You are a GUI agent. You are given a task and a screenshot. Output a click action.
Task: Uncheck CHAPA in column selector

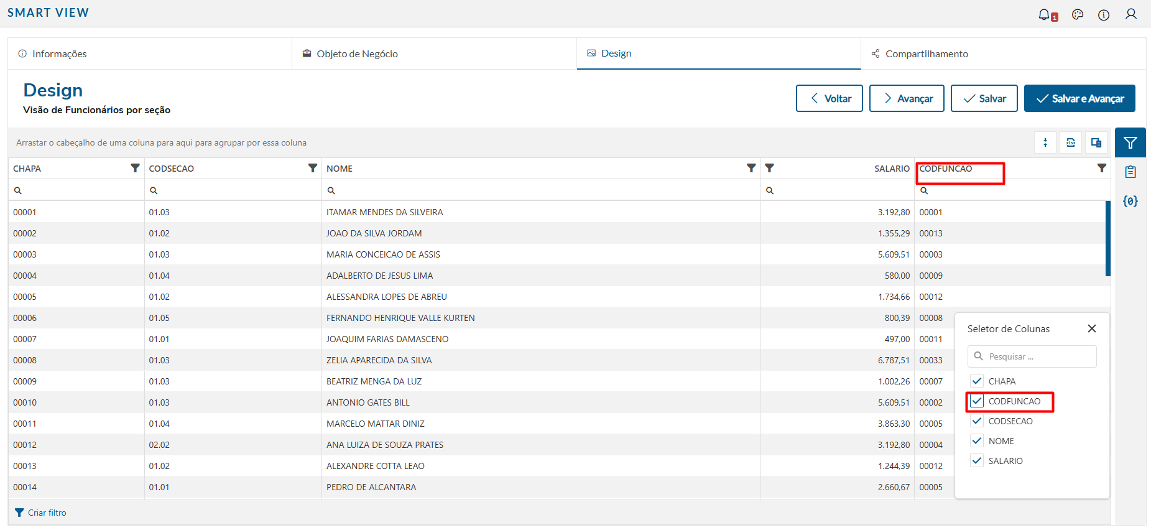[977, 381]
